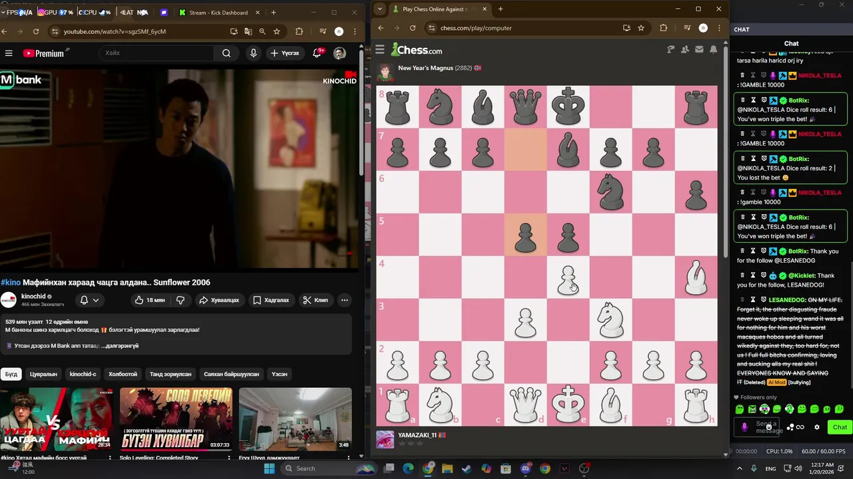Click the green Chat send button
Viewport: 853px width, 479px height.
840,427
